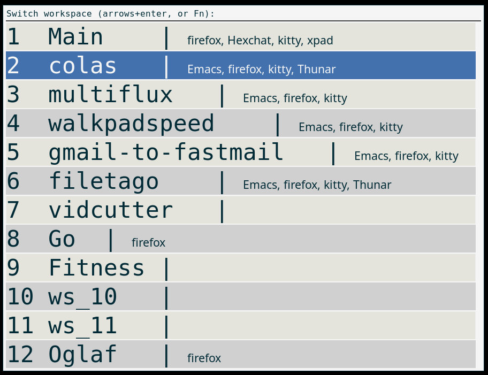Click 'Emacs, firefox, kitty, Thunar' in colas row
Screen dimensions: 488x375
pyautogui.click(x=262, y=70)
